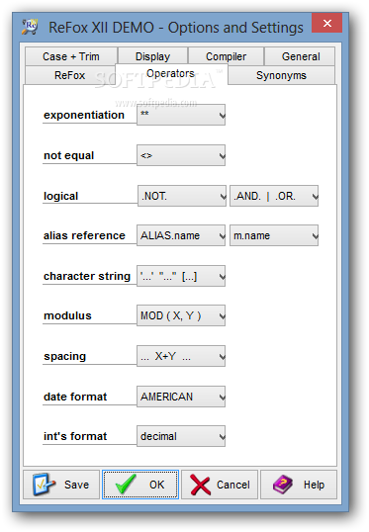Expand the modulus MOD ( X, Y ) dropdown

(x=181, y=315)
